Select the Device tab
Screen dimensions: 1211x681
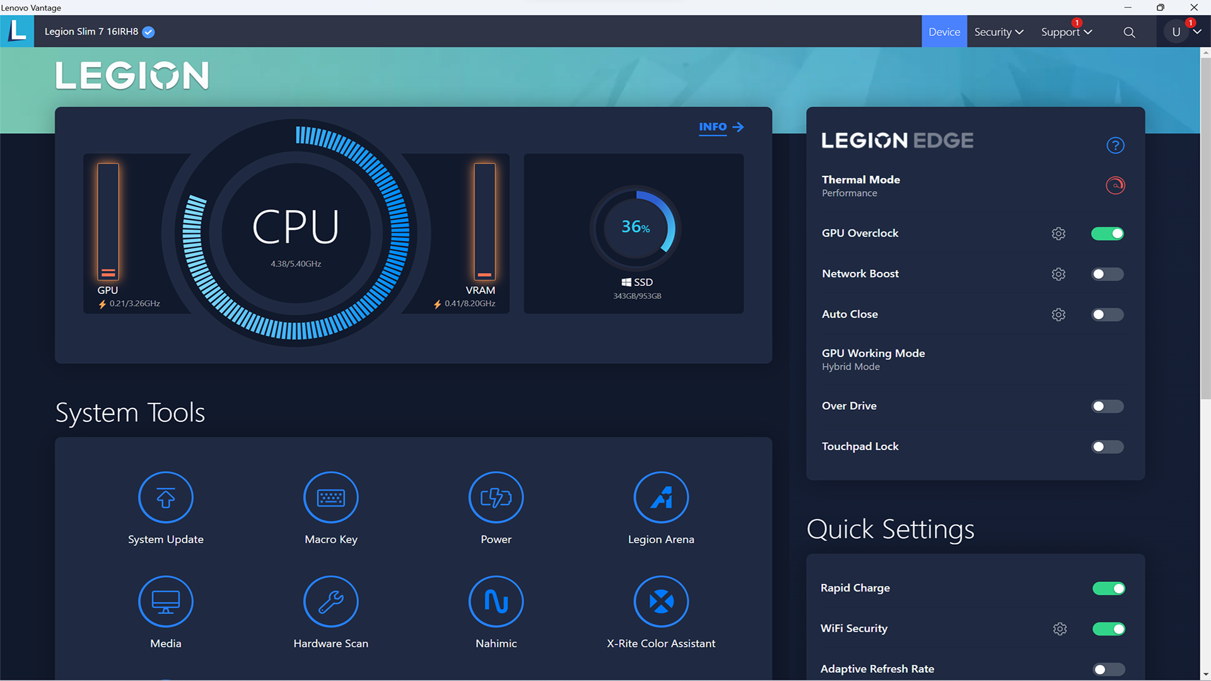click(944, 32)
